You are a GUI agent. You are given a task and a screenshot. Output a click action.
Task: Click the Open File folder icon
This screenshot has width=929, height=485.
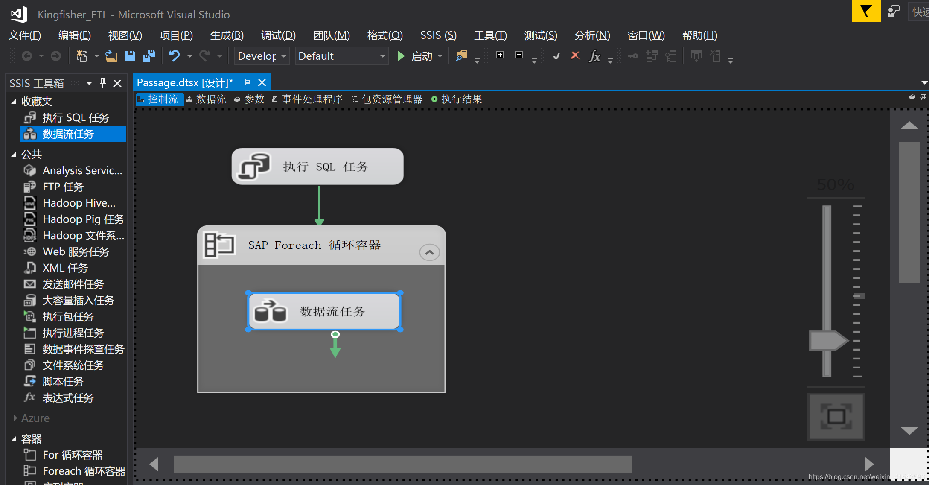(x=111, y=56)
